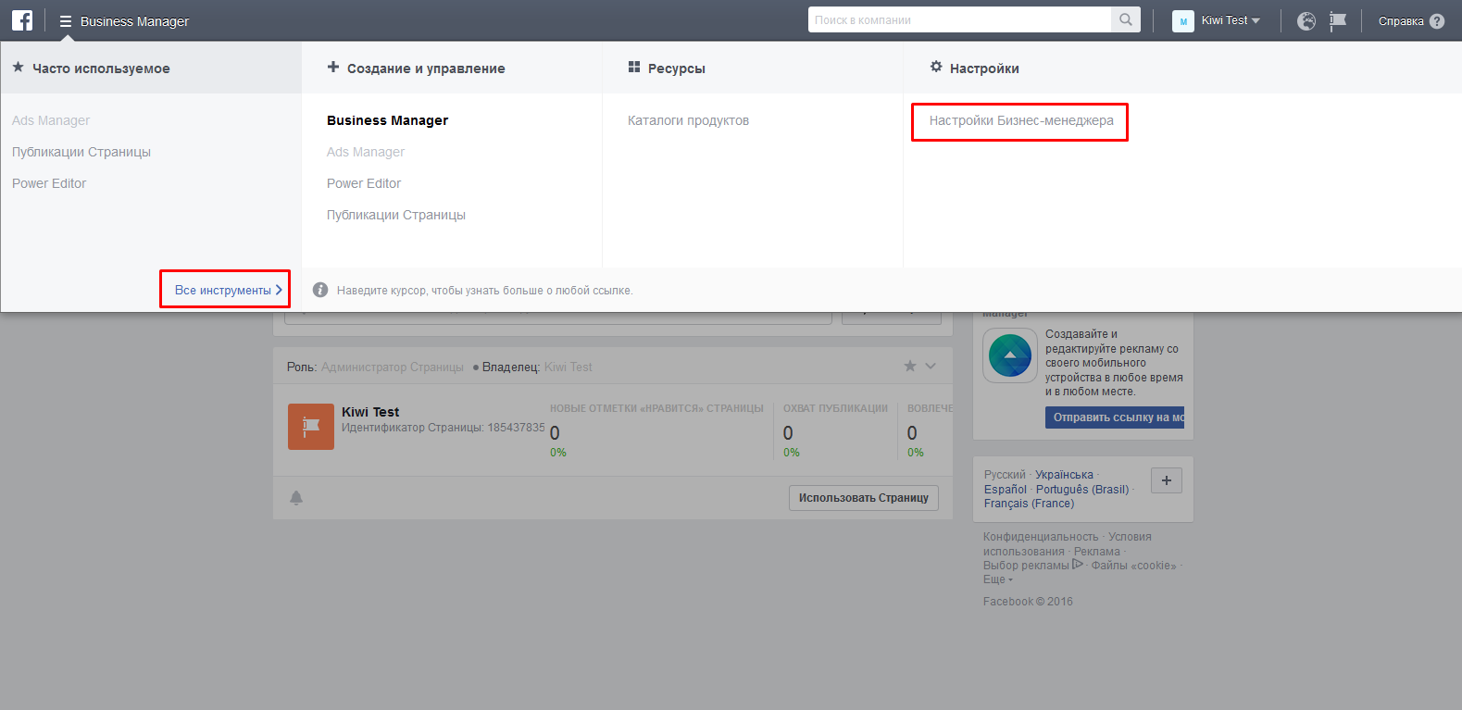This screenshot has height=710, width=1462.
Task: Click the Kiwi Test account avatar
Action: pos(1183,20)
